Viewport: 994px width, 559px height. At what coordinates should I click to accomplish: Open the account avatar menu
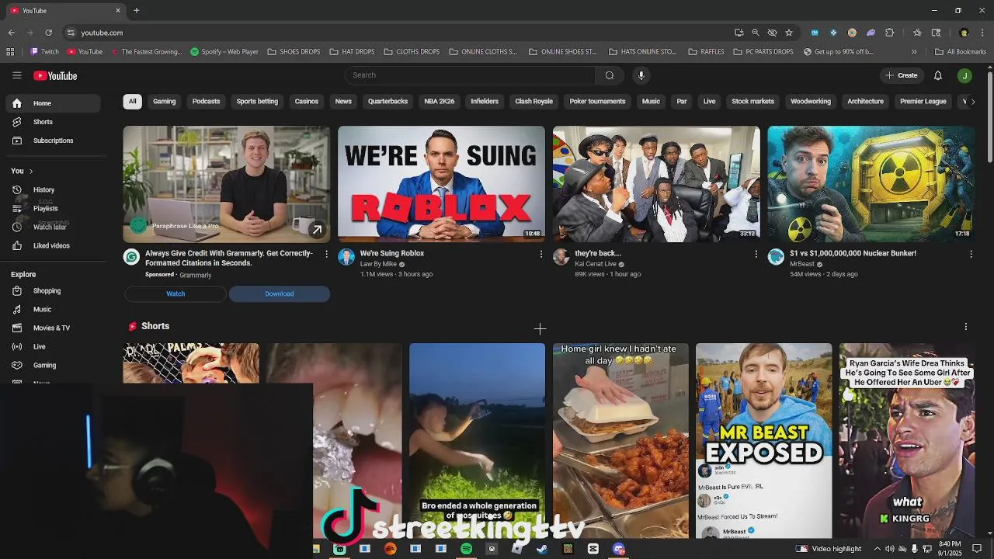[964, 75]
